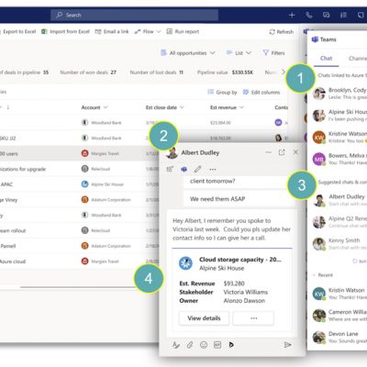Select the 'Azure cloud' row text
367x367 pixels.
tap(13, 261)
